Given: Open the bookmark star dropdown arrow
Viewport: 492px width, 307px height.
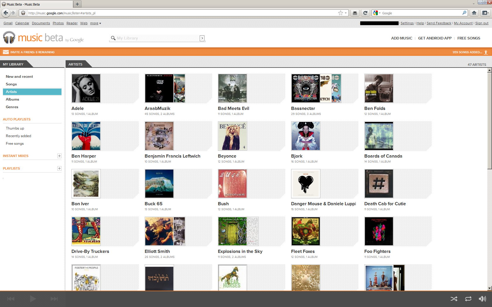Looking at the screenshot, I should 346,13.
